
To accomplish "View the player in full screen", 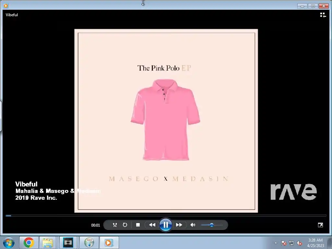I will [320, 225].
